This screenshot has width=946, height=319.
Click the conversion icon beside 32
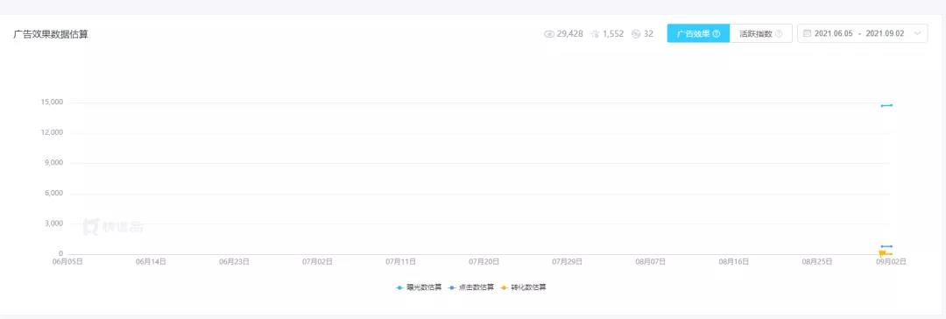coord(635,34)
